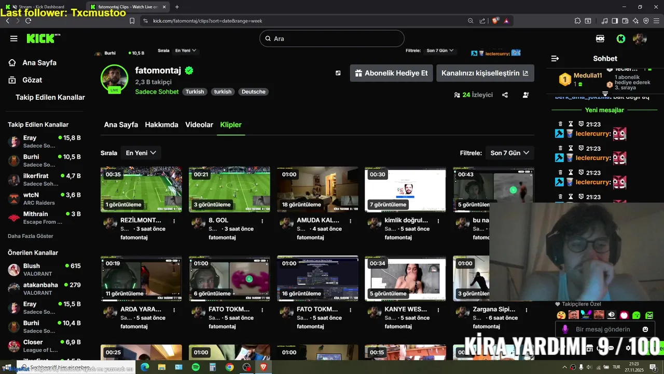Open the Filtrele Son 7 Gün dropdown

click(510, 153)
